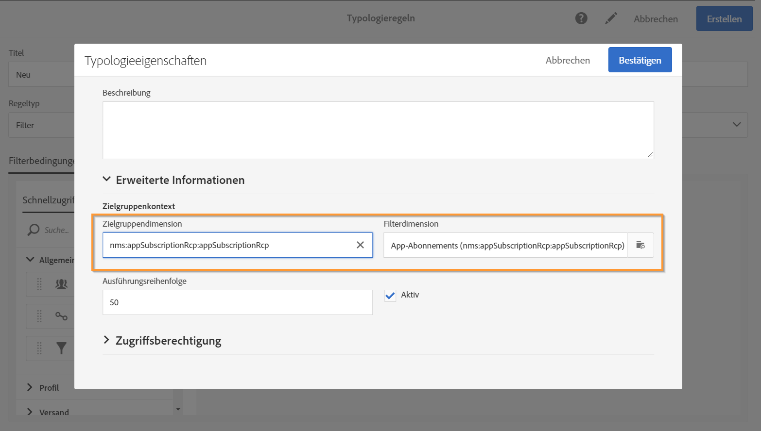761x431 pixels.
Task: Open the Regeltyp dropdown arrow
Action: click(x=737, y=125)
